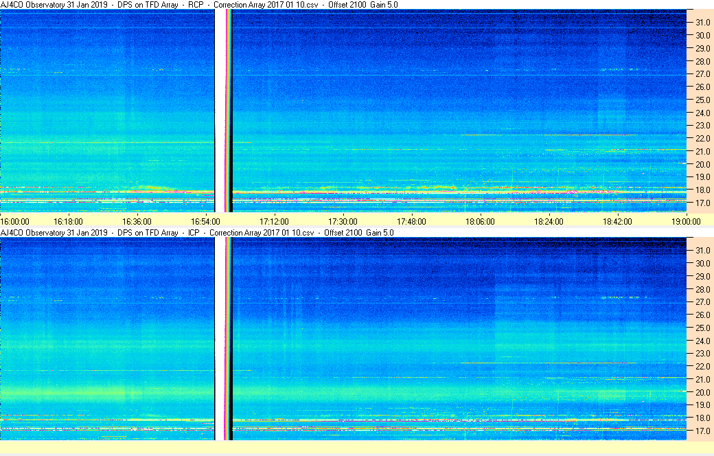714x456 pixels.
Task: Click the 16:54:00 time axis label
Action: tap(205, 222)
